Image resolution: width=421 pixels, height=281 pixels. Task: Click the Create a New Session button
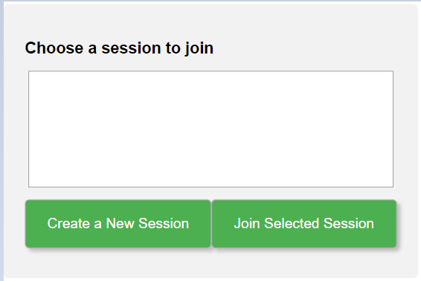[118, 224]
